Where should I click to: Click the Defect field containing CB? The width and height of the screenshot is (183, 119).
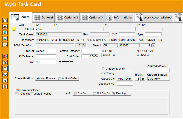110,45
